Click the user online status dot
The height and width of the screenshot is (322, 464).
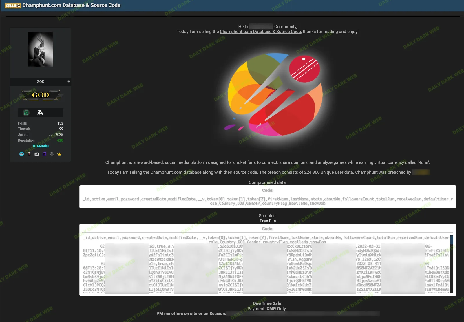point(69,81)
